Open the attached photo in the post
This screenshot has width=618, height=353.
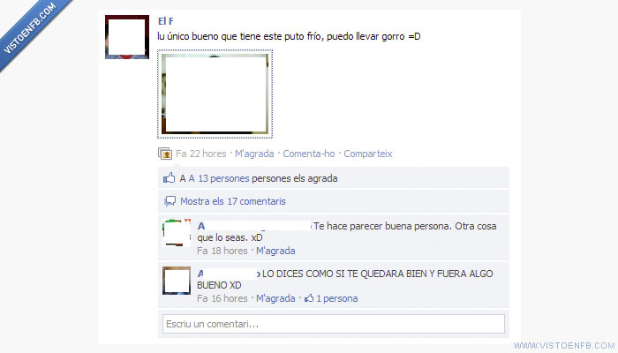point(215,94)
